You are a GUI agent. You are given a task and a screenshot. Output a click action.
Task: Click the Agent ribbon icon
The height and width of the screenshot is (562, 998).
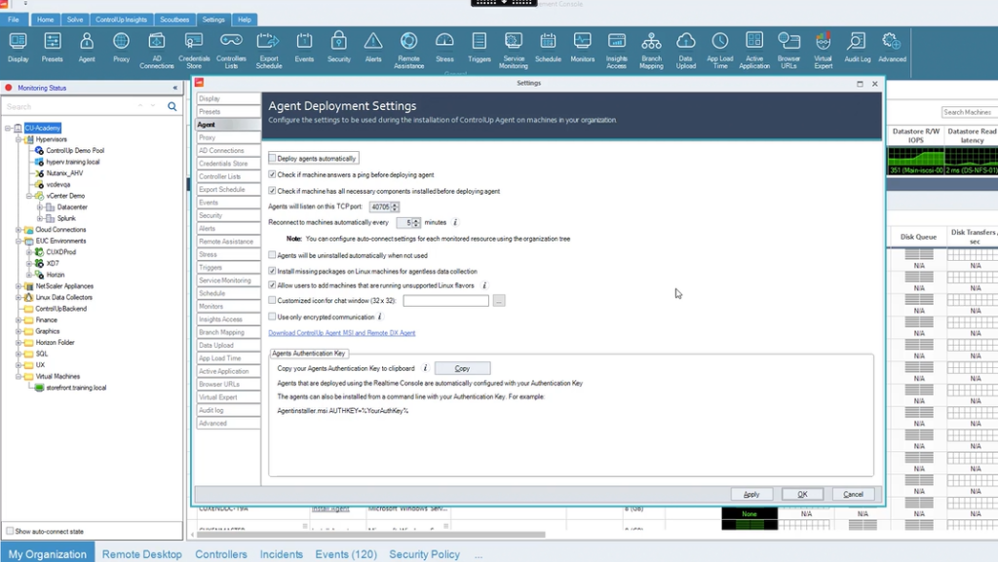click(87, 48)
